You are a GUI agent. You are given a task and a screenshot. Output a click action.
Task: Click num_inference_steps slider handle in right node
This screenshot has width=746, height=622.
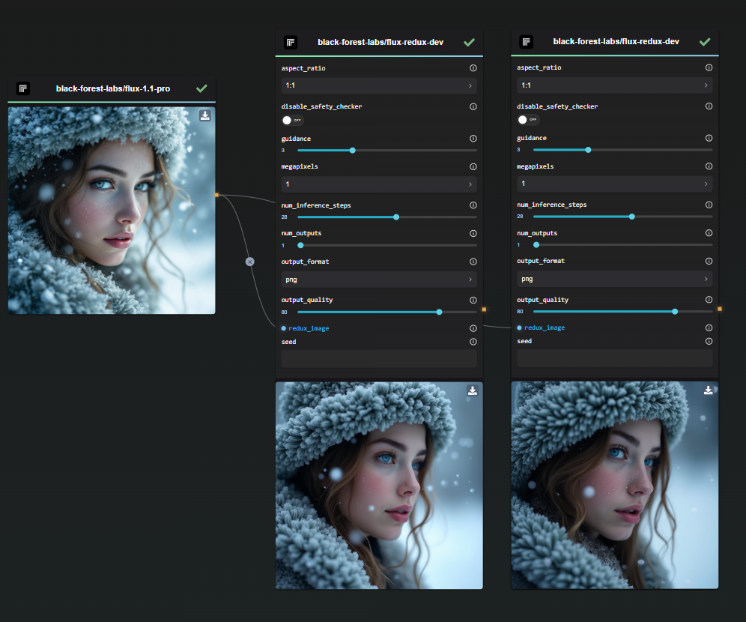pos(632,217)
